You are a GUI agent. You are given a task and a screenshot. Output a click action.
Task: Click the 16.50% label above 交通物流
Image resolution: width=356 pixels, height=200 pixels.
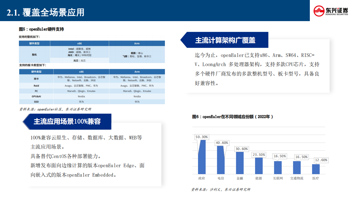click(x=301, y=157)
